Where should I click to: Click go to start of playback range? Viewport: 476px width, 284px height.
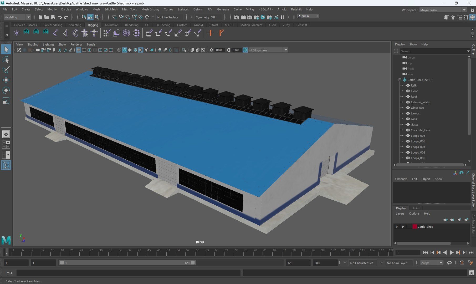[x=426, y=252]
